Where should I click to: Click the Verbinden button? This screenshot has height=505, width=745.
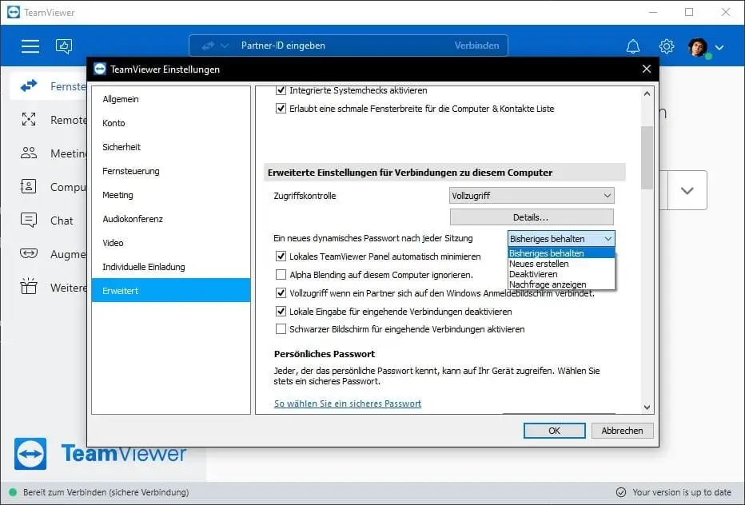click(x=476, y=46)
